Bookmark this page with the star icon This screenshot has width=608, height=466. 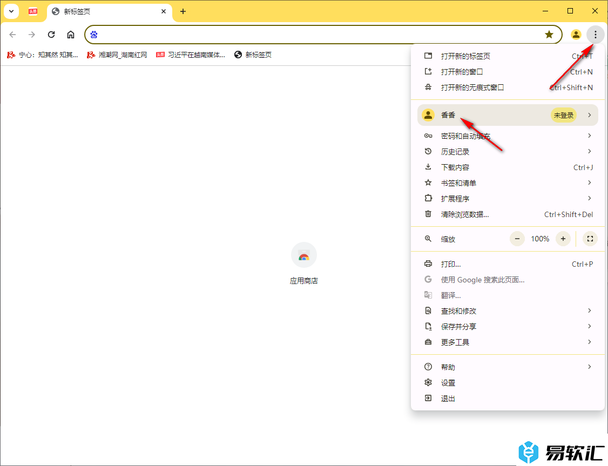point(549,35)
